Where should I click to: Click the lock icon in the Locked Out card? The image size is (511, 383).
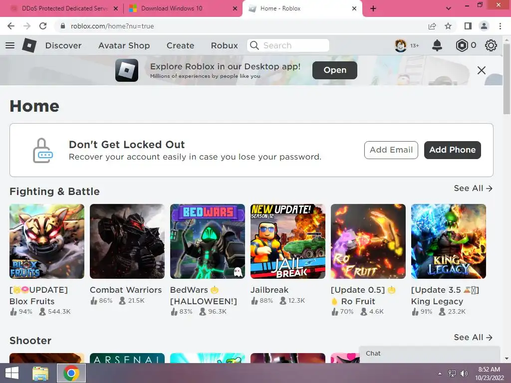pyautogui.click(x=42, y=150)
